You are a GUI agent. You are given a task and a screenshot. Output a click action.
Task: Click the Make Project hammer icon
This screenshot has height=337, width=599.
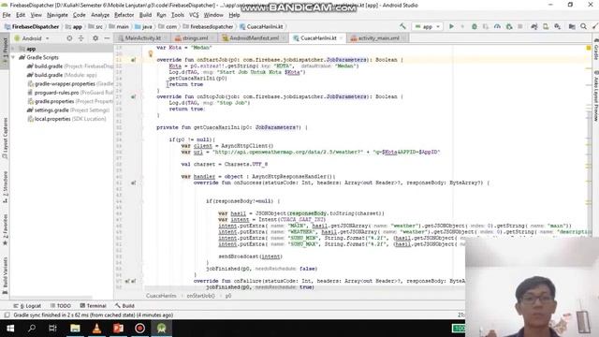click(x=402, y=26)
